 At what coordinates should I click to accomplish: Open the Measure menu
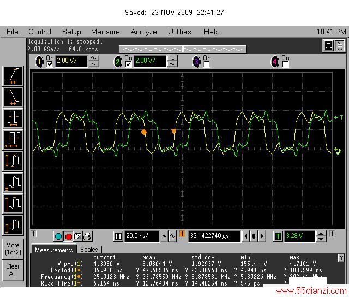pos(105,32)
